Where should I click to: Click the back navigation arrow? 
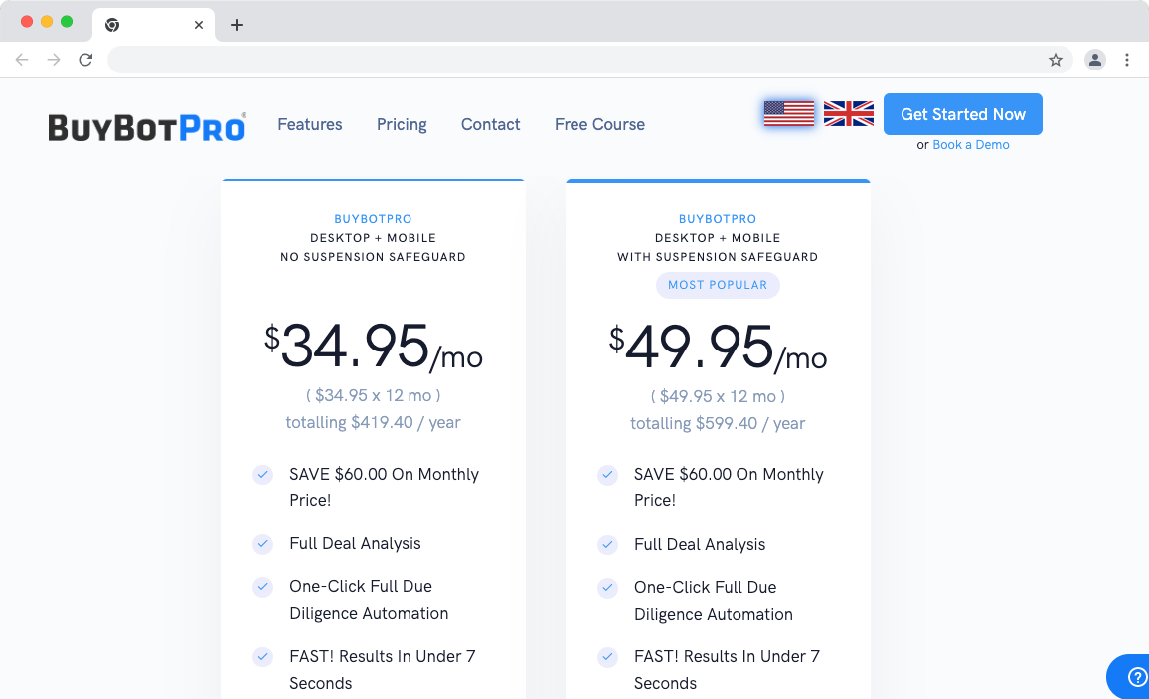pyautogui.click(x=22, y=60)
